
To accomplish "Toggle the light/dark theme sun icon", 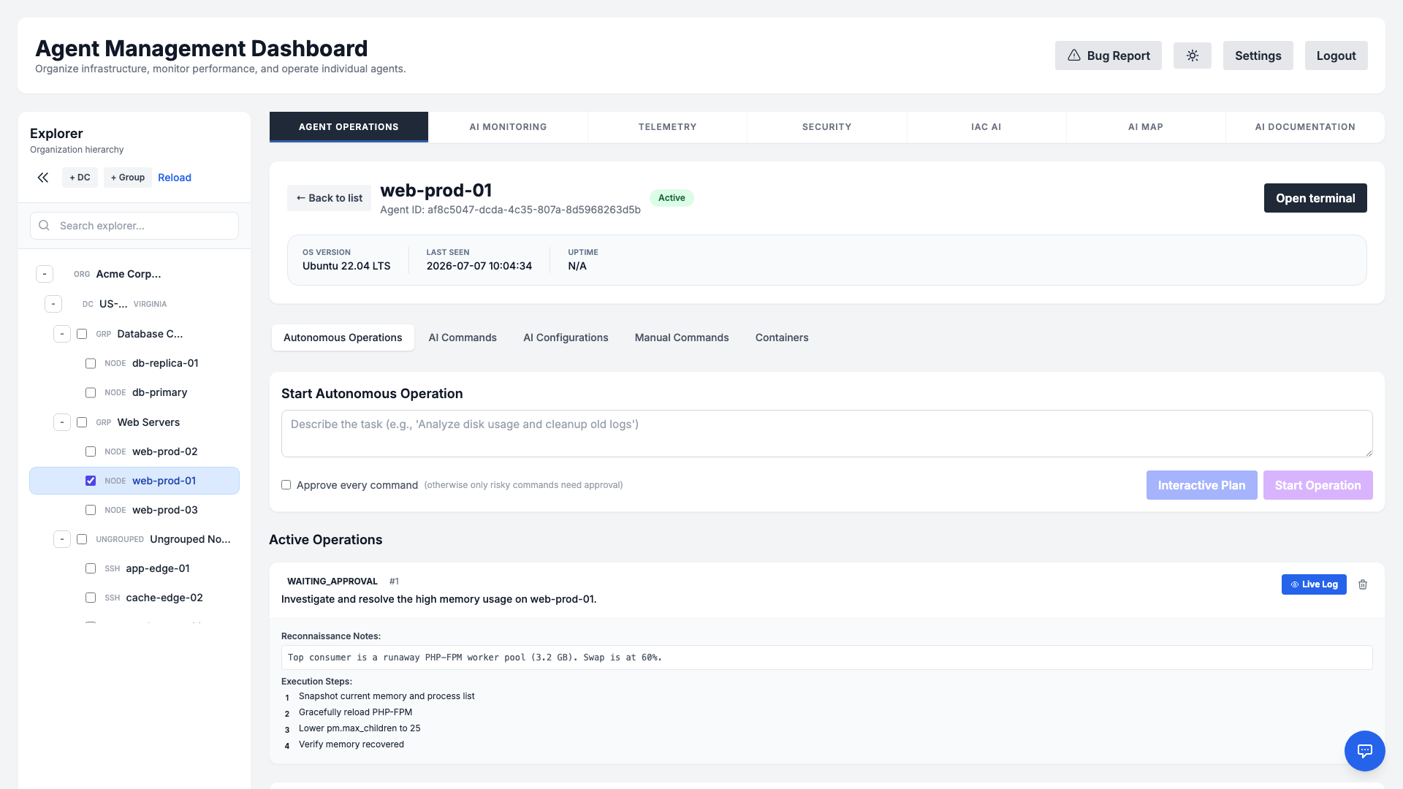I will tap(1192, 56).
